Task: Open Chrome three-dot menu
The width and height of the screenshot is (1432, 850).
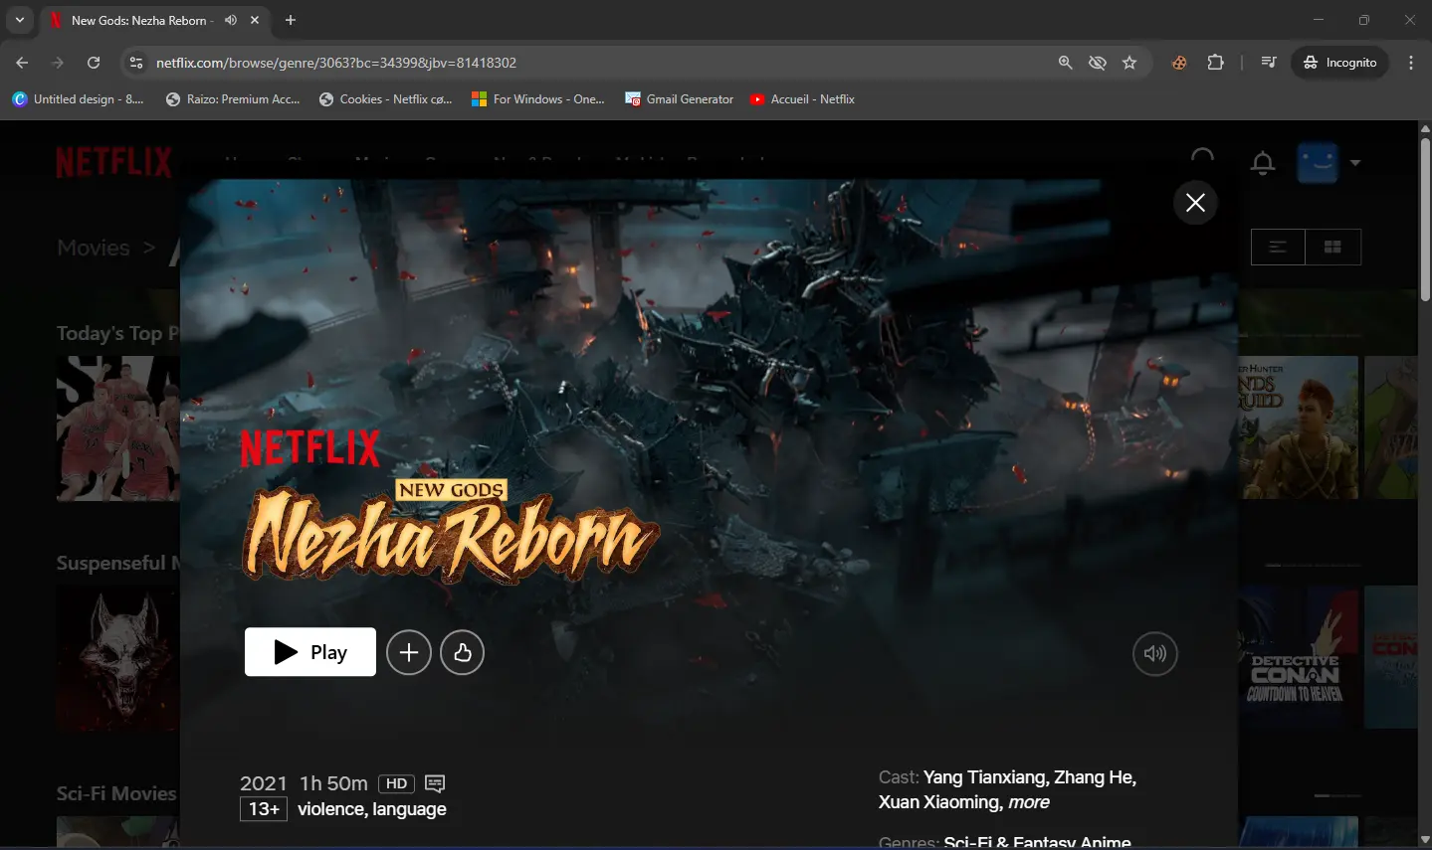Action: click(1411, 63)
